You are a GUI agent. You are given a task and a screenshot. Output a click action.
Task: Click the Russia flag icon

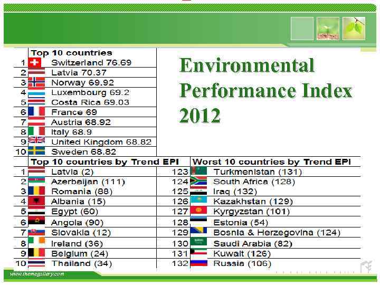(199, 263)
